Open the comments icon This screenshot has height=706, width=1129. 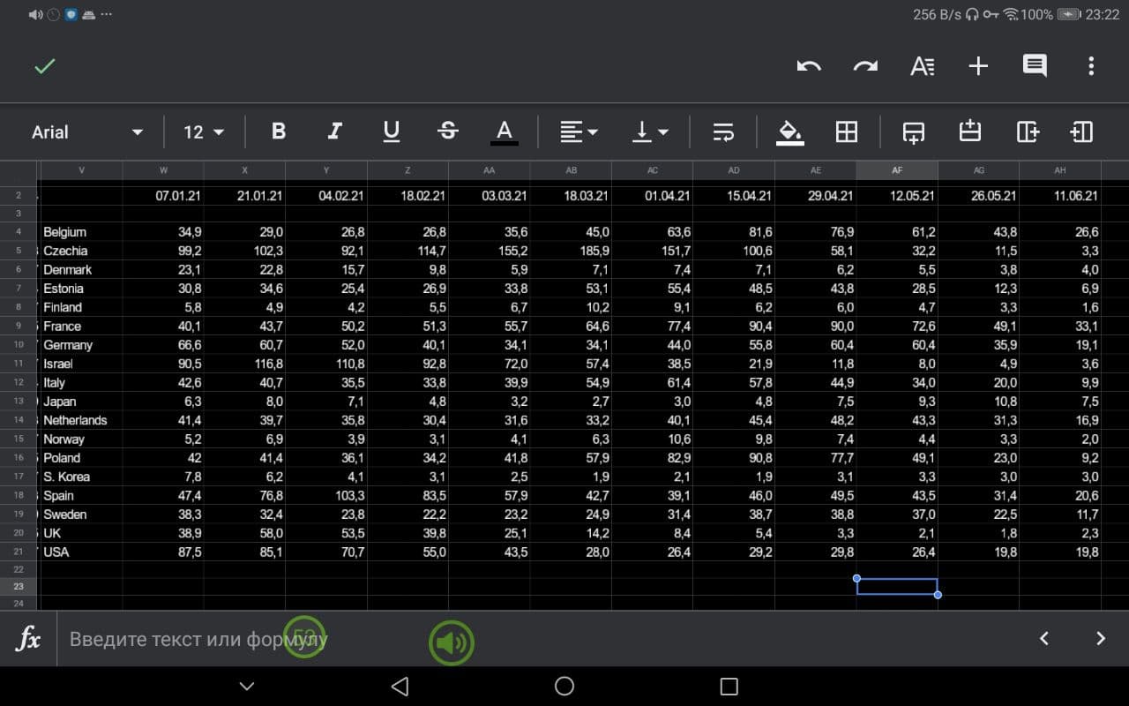[x=1035, y=66]
